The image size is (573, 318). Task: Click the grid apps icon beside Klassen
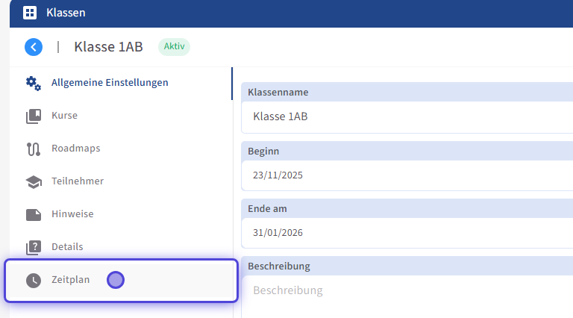30,13
